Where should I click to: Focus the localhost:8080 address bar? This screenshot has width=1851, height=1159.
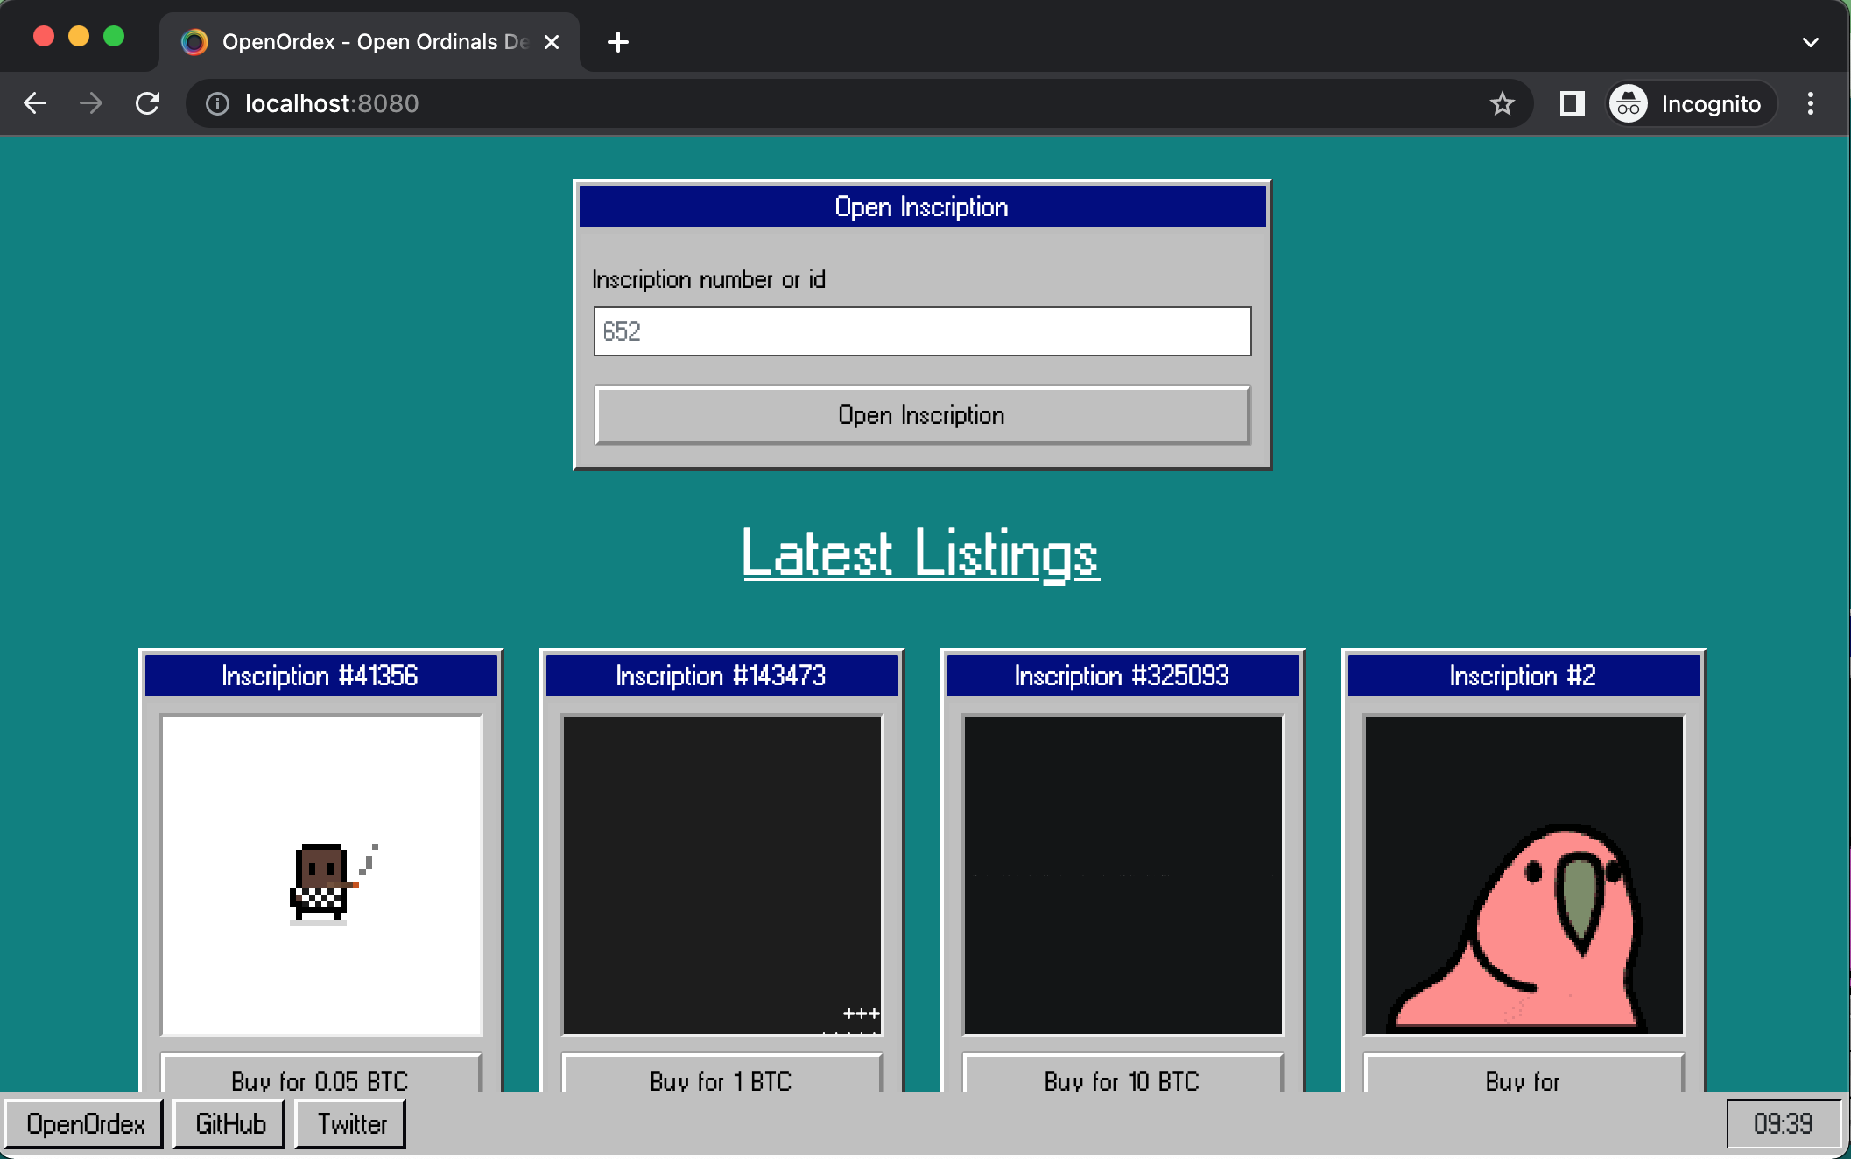[x=858, y=104]
